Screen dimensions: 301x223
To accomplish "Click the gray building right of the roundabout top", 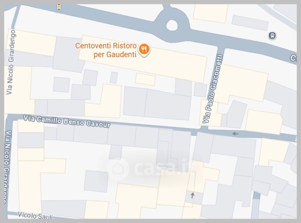I will click(250, 23).
